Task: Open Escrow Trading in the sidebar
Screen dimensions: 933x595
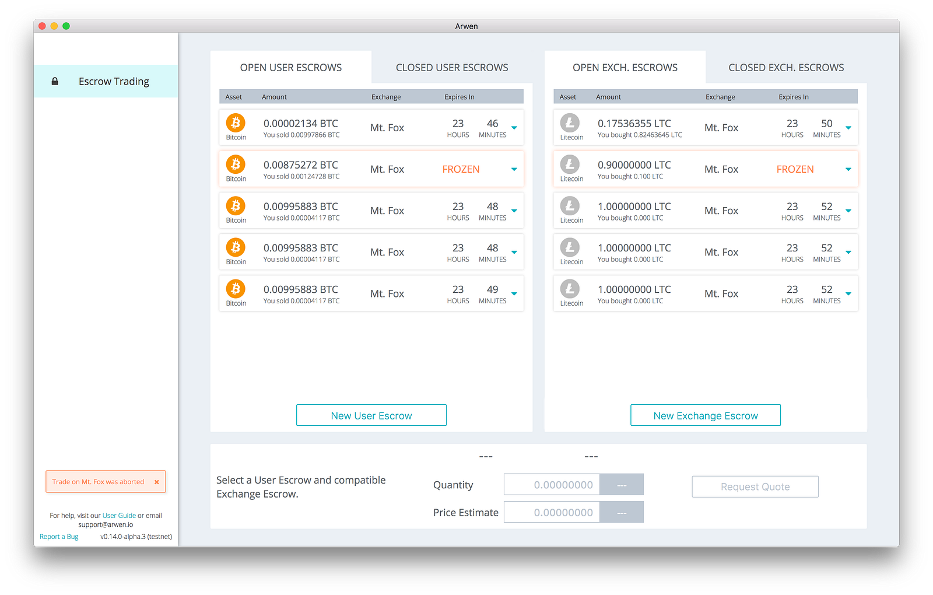Action: 106,81
